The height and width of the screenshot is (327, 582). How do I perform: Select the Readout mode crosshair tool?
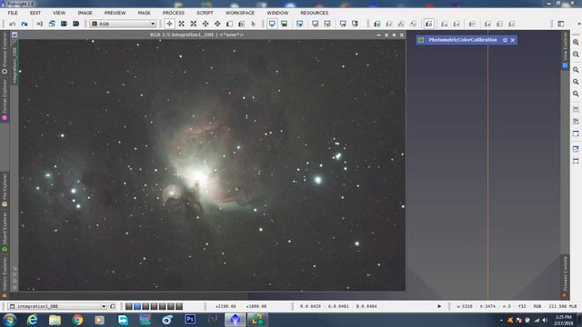click(x=169, y=24)
